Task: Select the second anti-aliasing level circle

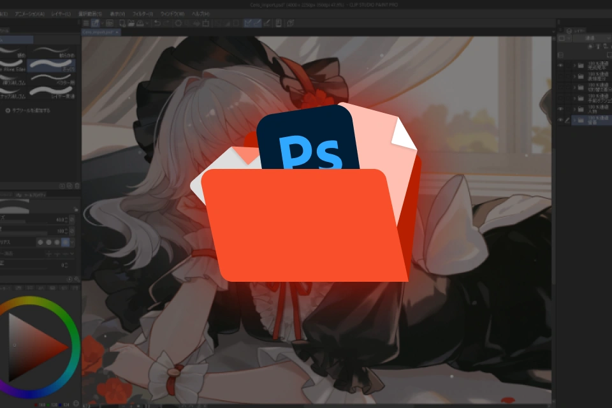Action: (x=48, y=242)
